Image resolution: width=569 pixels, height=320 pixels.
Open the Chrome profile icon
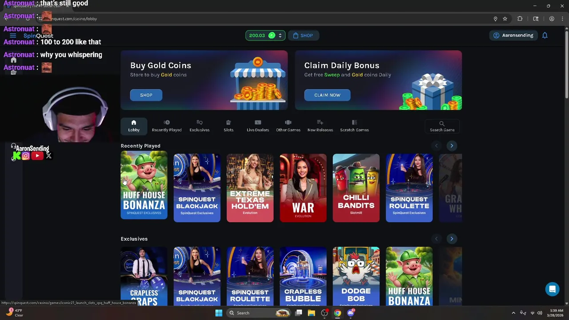pyautogui.click(x=552, y=19)
